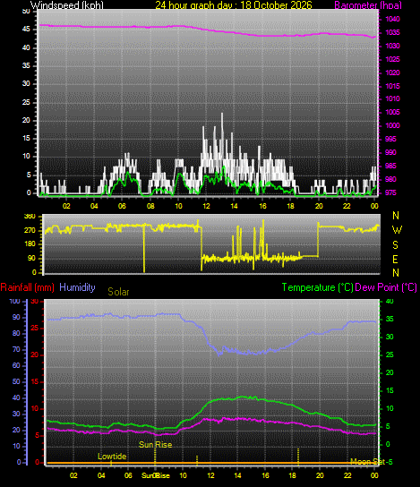Select the 1005 barometer scale value
This screenshot has height=487, width=420.
pyautogui.click(x=392, y=112)
